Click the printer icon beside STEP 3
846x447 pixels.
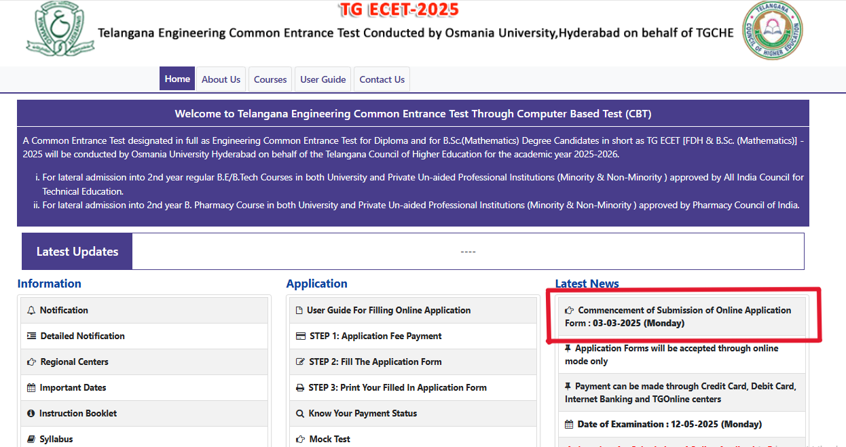click(300, 387)
